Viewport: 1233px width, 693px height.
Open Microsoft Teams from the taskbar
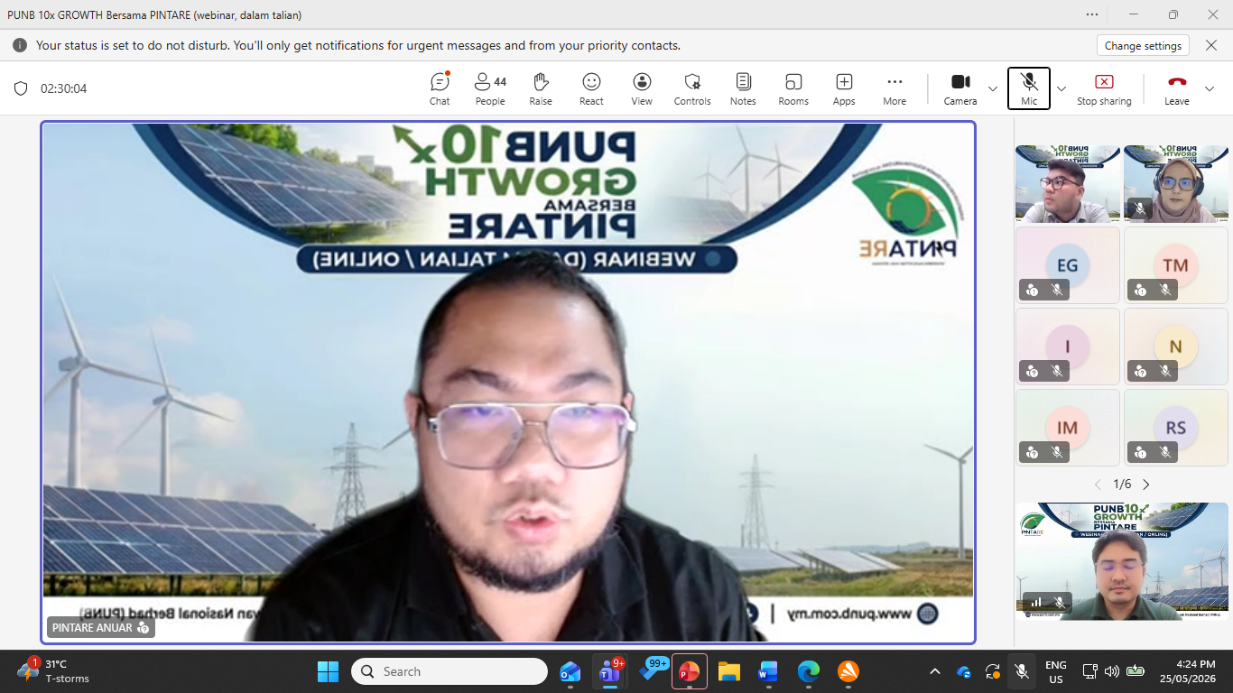(x=611, y=671)
